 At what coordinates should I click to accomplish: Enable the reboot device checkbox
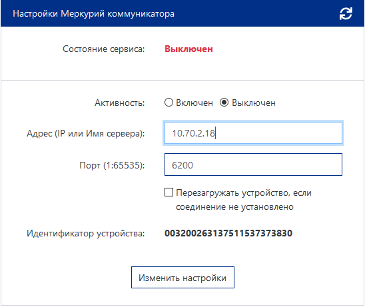pos(169,192)
